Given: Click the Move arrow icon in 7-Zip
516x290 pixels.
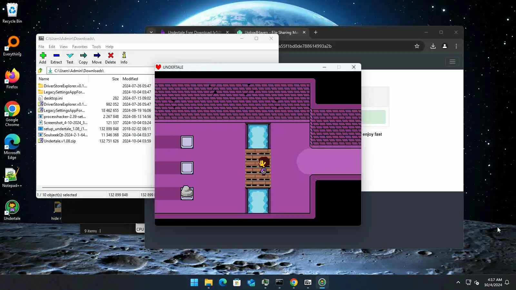Looking at the screenshot, I should click(97, 58).
